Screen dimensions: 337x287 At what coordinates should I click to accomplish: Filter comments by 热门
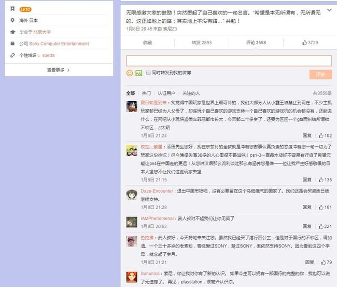[146, 93]
